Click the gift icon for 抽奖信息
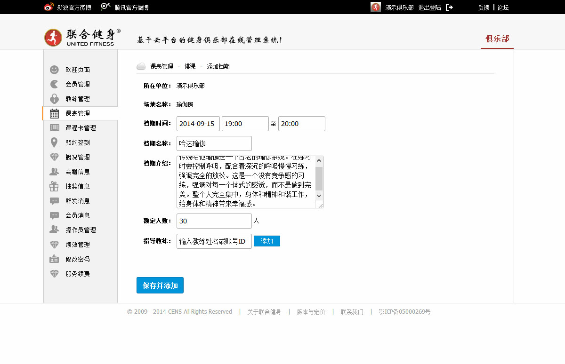Screen dimensions: 565x364 (55, 186)
